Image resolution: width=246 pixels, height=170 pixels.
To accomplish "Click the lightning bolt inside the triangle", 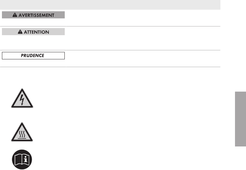I will tap(22, 100).
